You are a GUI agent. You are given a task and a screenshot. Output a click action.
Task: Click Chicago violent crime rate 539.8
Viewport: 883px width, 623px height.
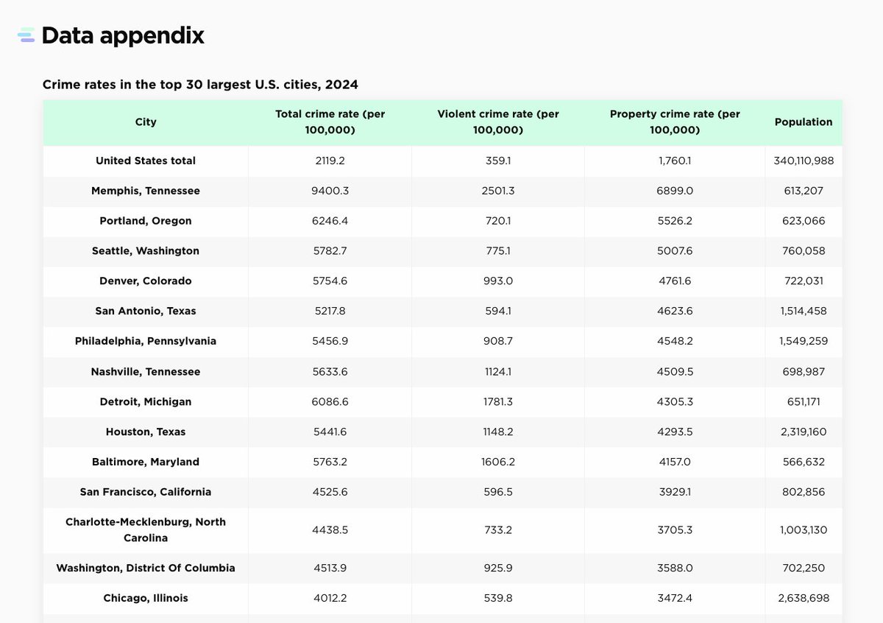pyautogui.click(x=498, y=599)
